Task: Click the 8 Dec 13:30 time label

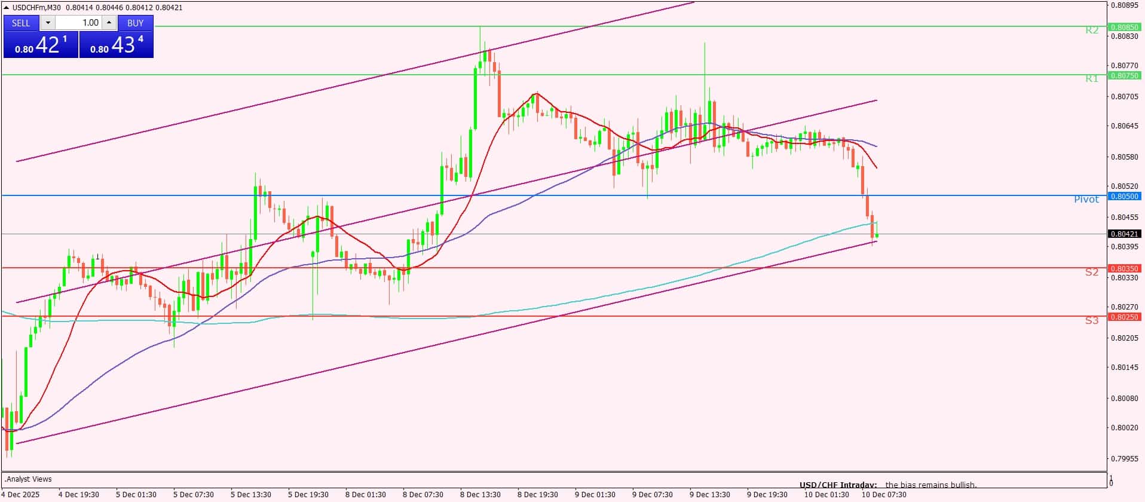Action: [480, 494]
